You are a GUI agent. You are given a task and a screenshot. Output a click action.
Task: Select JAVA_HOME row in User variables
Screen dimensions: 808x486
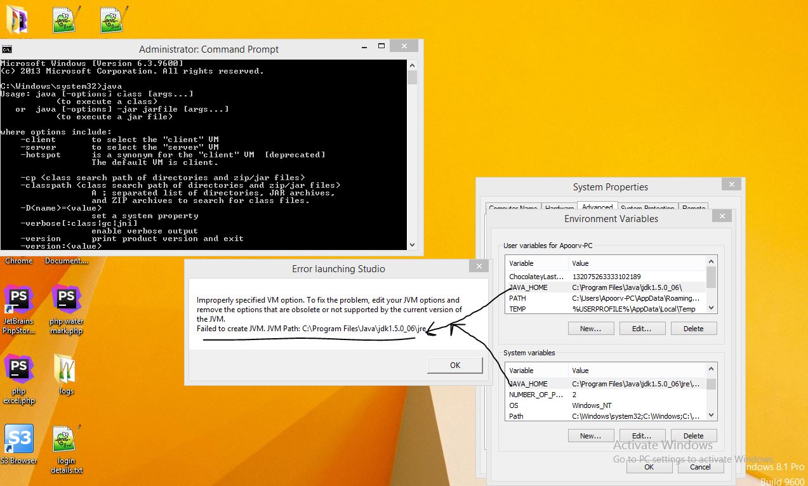click(x=606, y=287)
